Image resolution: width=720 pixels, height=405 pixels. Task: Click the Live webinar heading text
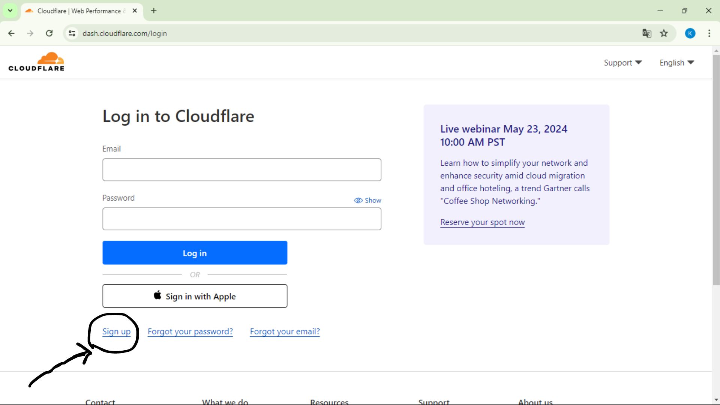tap(504, 135)
